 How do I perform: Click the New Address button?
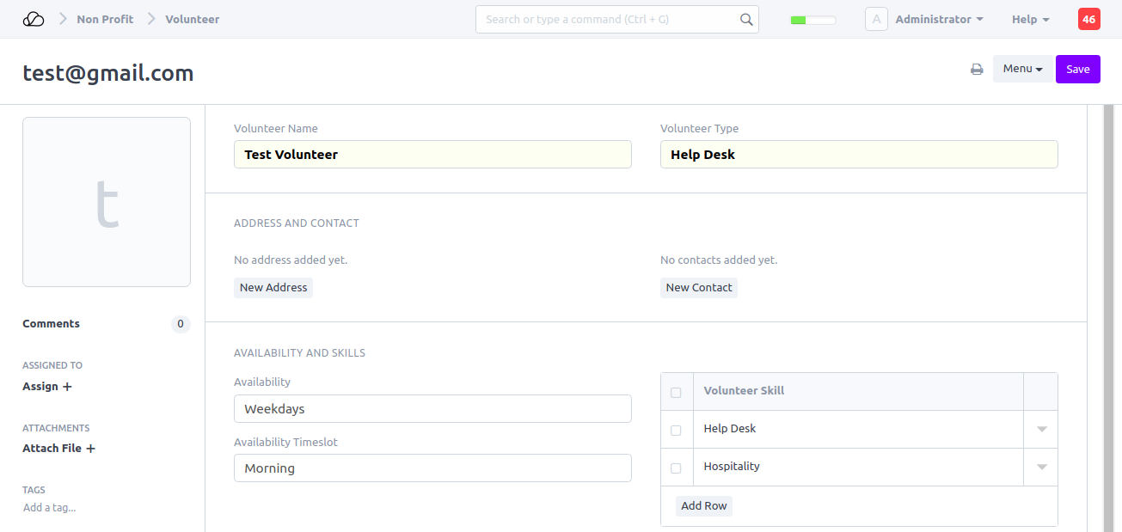point(273,287)
